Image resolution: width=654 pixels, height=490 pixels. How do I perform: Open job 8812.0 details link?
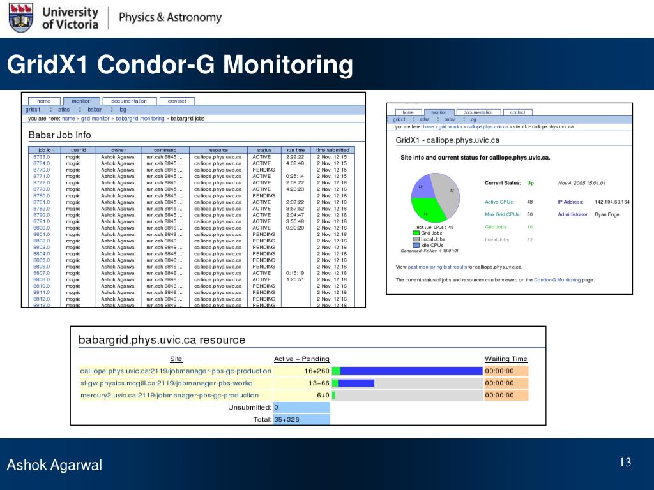pyautogui.click(x=42, y=299)
